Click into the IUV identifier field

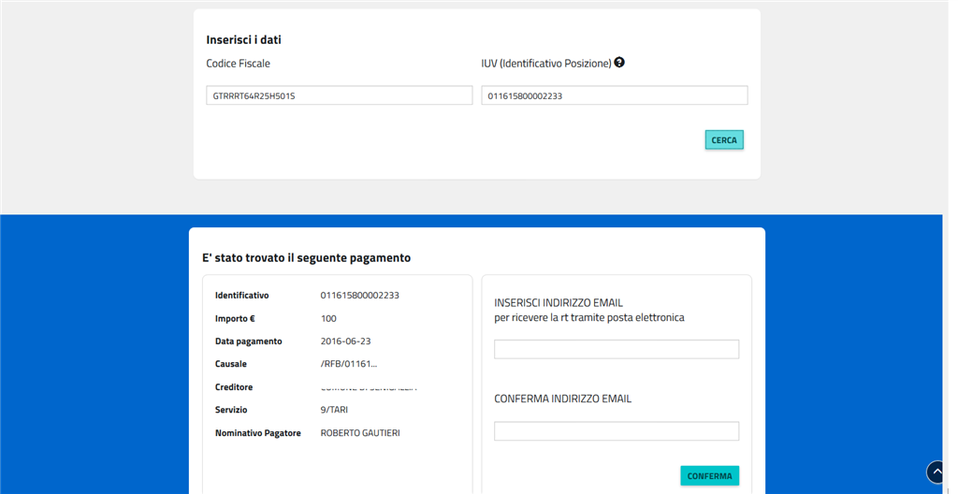point(614,95)
